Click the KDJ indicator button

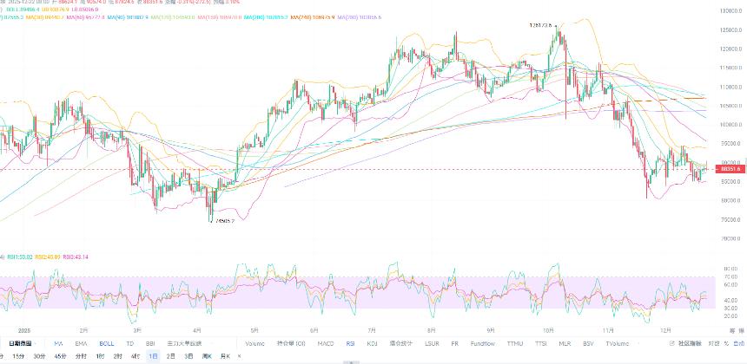pos(372,343)
